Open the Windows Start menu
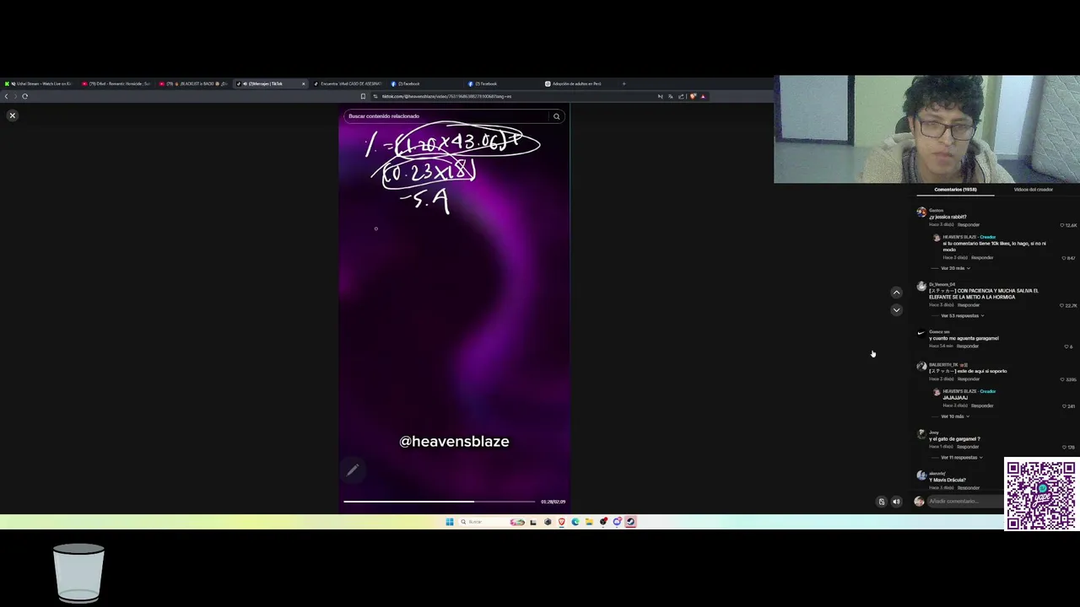1080x607 pixels. tap(450, 522)
